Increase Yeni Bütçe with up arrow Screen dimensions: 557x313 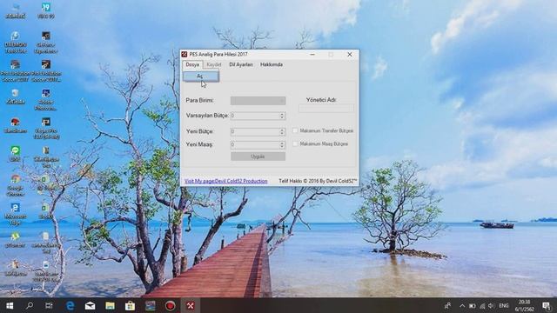click(282, 130)
